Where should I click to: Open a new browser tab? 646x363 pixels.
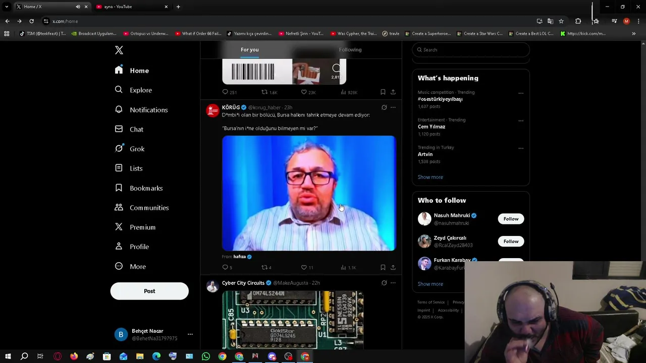point(178,7)
